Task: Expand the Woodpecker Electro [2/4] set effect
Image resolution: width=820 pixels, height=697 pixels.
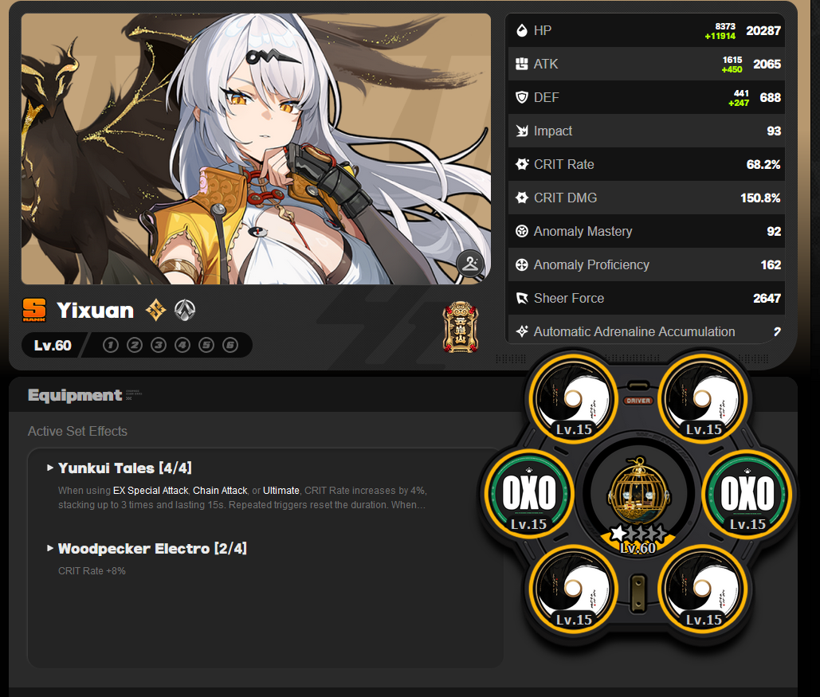Action: [147, 549]
